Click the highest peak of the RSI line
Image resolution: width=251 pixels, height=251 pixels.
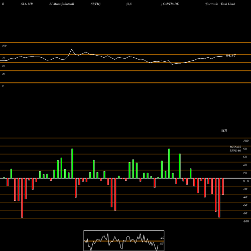[x=72, y=50]
